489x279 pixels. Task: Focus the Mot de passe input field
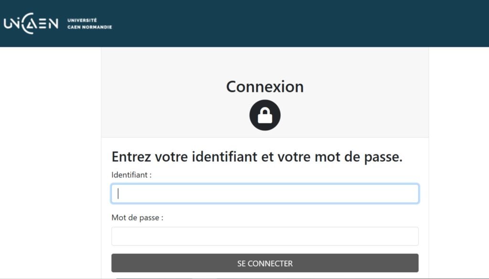click(264, 236)
